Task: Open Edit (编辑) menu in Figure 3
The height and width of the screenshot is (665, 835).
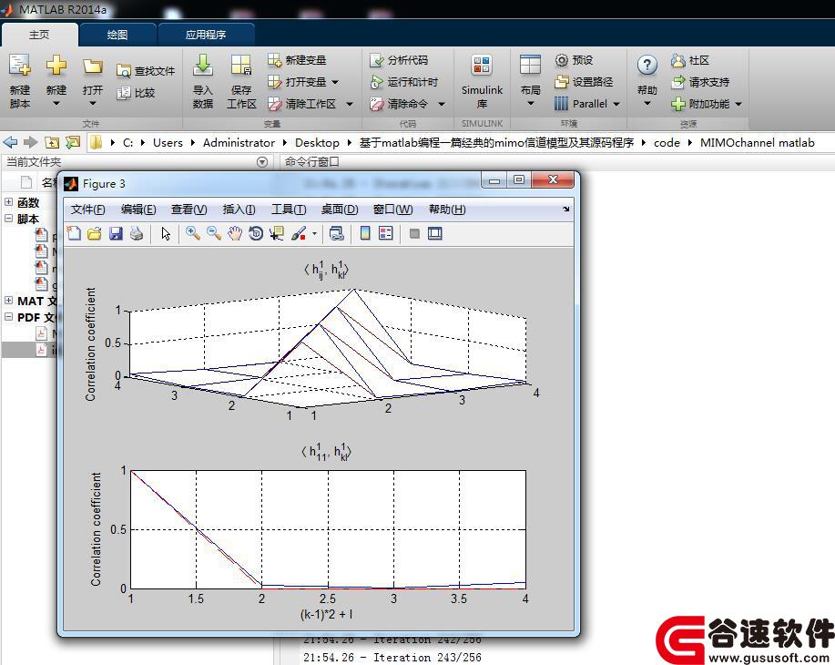Action: (x=138, y=210)
